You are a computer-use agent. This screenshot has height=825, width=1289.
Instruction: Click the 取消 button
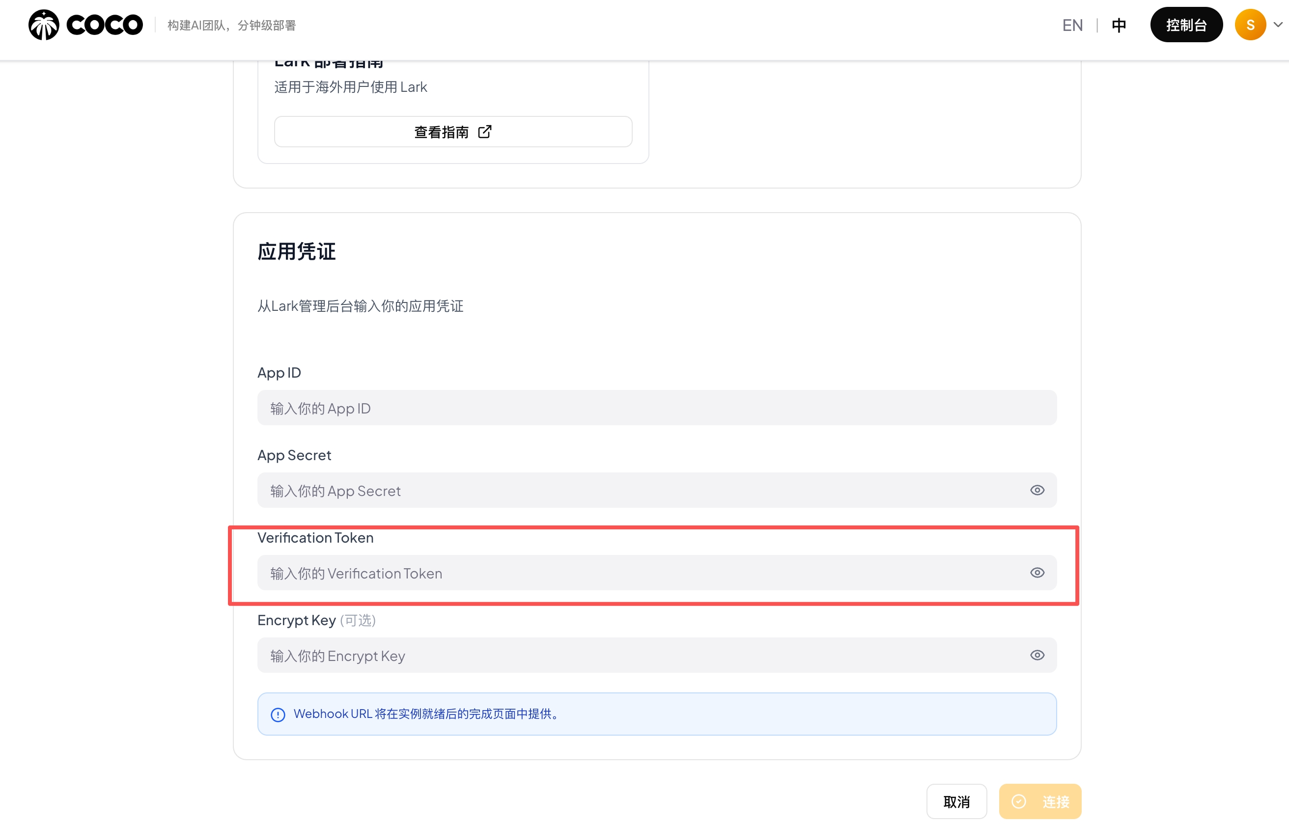click(x=957, y=801)
